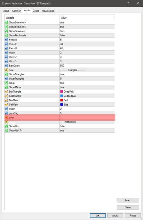The image size is (143, 220).
Task: Edit the limiterTriangles value 0
Action: coord(87,78)
